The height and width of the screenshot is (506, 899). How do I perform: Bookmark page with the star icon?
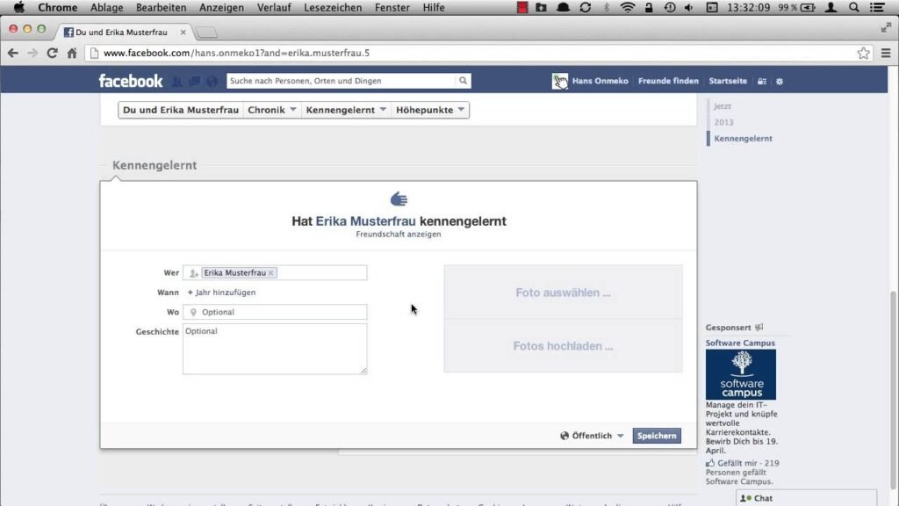[864, 53]
